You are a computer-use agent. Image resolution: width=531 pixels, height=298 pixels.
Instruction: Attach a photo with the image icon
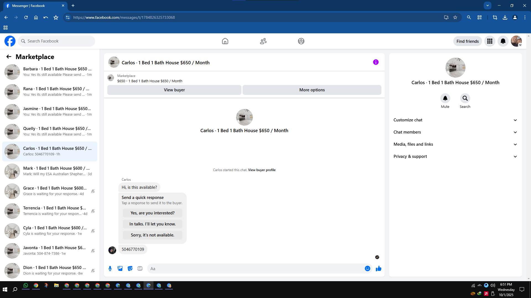tap(120, 268)
